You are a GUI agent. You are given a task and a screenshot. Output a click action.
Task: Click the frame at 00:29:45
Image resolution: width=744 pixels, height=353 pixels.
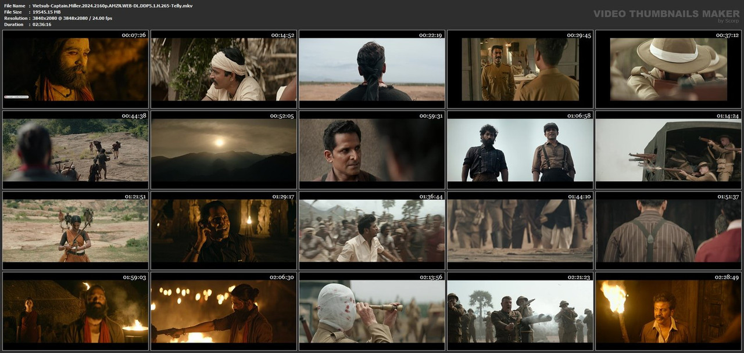[x=520, y=69]
